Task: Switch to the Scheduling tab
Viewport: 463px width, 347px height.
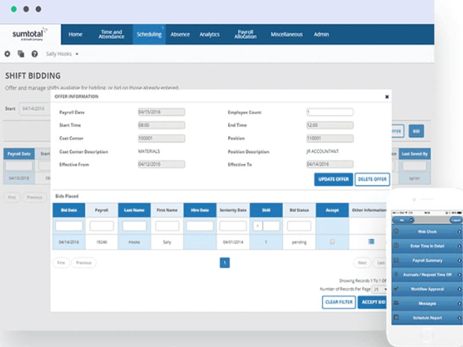Action: [149, 34]
